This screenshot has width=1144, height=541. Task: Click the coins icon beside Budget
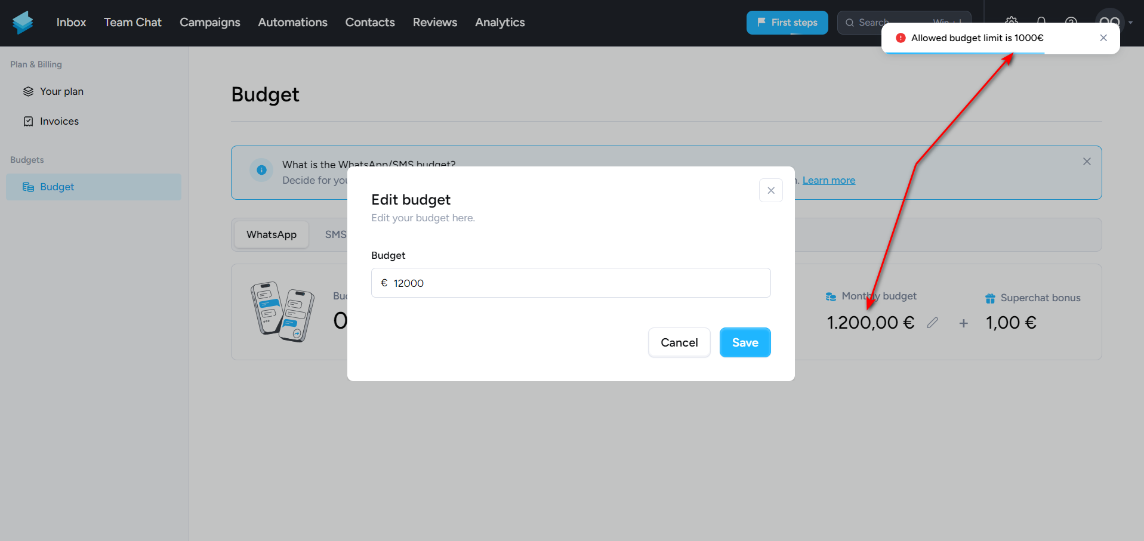[28, 187]
